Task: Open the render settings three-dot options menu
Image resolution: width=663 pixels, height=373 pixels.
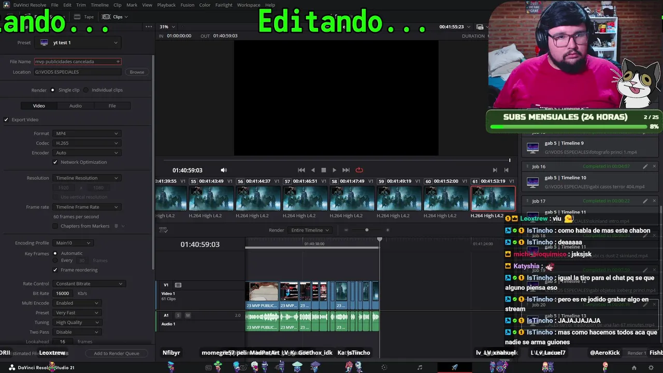Action: tap(149, 26)
